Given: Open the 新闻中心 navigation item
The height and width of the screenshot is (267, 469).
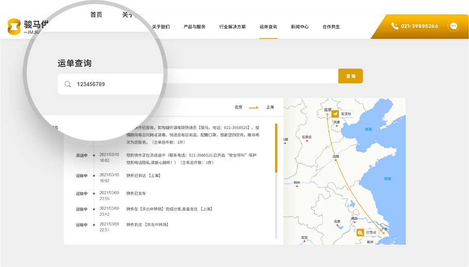Looking at the screenshot, I should coord(299,27).
